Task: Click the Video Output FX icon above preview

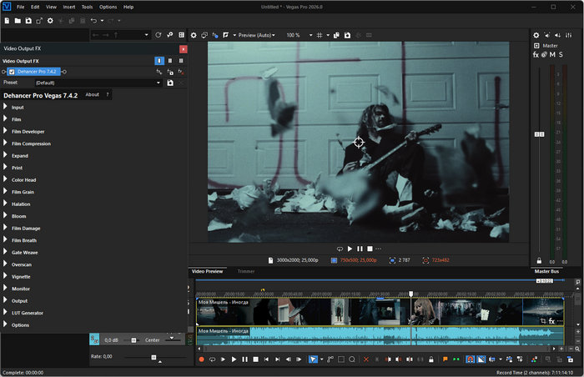Action: coord(215,35)
